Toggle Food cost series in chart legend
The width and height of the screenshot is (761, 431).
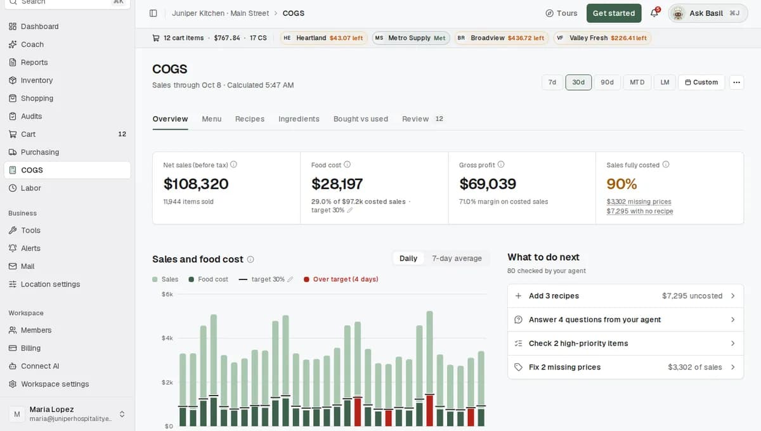coord(208,280)
